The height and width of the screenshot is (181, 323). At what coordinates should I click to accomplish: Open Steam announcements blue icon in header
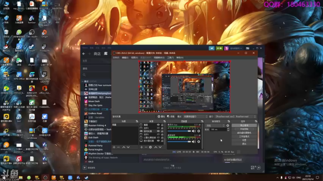pos(212,48)
